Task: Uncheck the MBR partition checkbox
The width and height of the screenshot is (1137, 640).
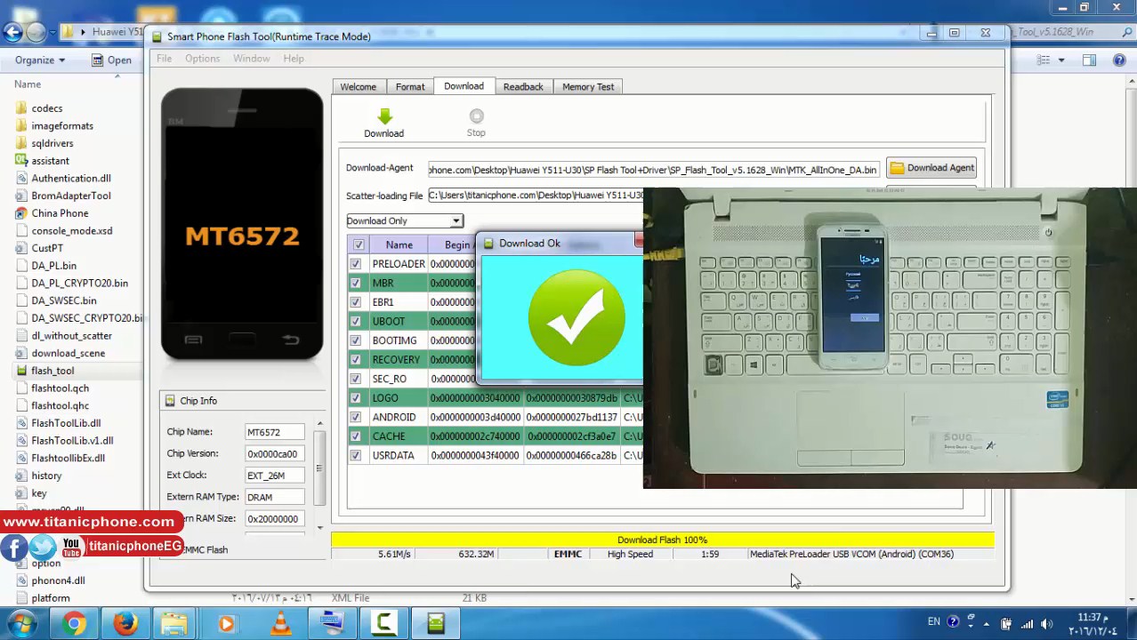Action: pos(356,283)
